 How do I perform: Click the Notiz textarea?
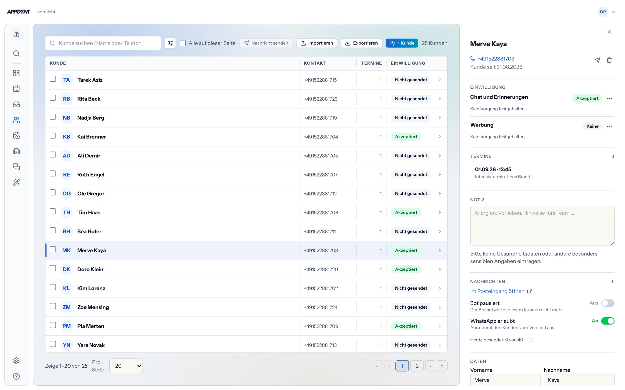tap(542, 226)
